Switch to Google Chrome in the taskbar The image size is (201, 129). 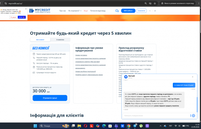pyautogui.click(x=129, y=126)
